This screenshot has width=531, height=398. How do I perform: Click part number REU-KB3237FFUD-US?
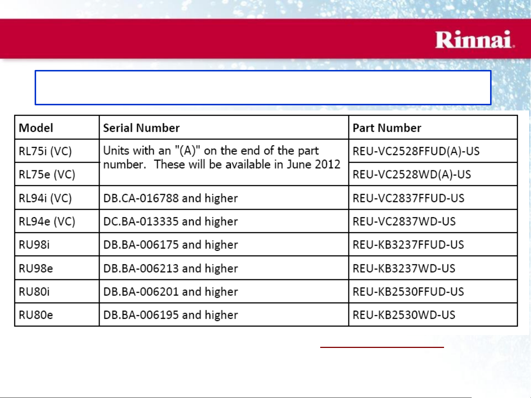408,244
